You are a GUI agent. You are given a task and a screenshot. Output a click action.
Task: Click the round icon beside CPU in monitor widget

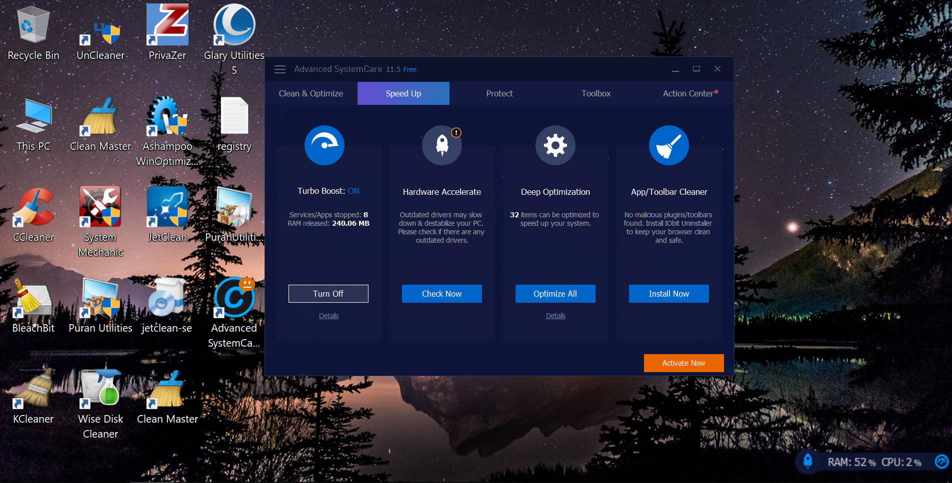[x=941, y=462]
